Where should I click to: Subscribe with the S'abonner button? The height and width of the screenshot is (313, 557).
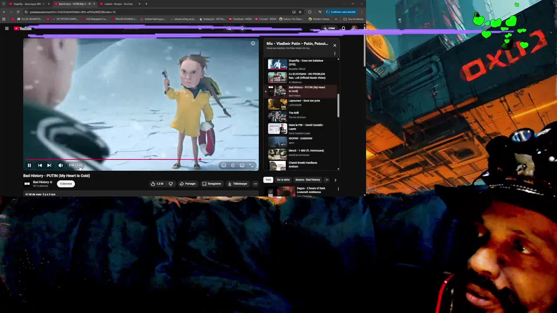(66, 183)
